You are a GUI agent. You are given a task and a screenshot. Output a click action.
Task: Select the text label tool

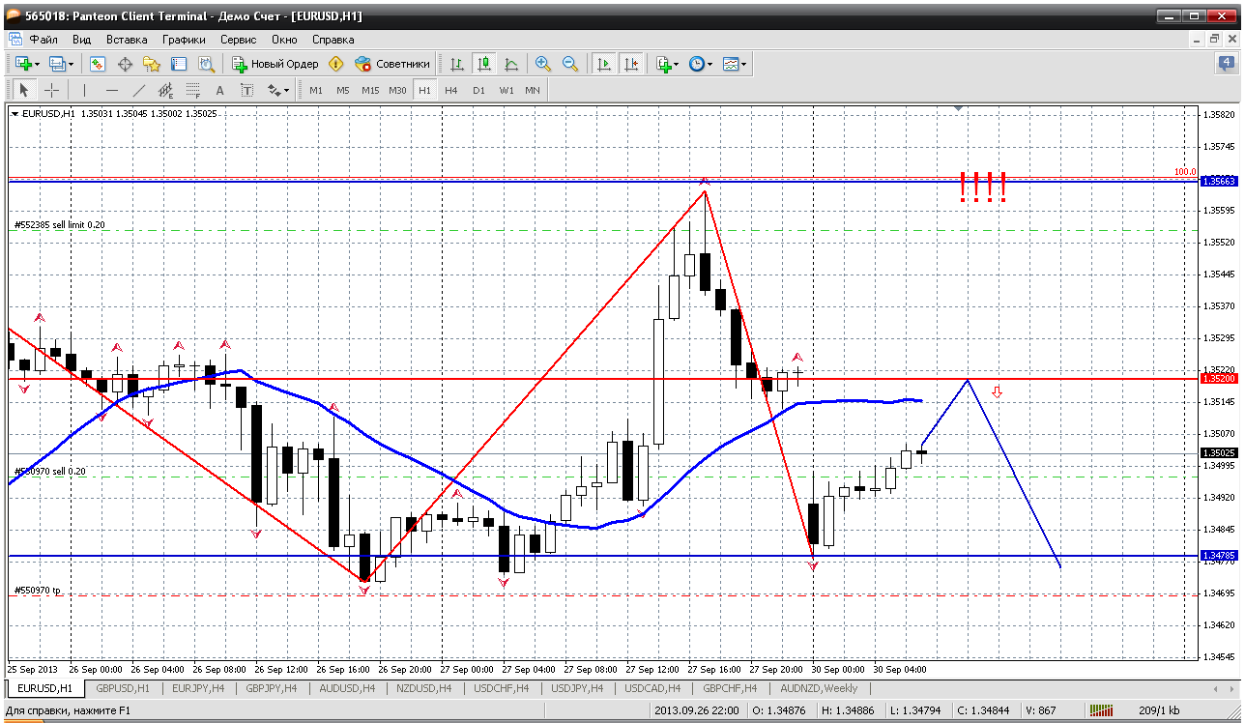pos(246,90)
